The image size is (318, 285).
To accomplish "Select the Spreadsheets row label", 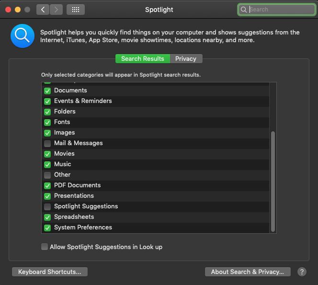I will click(x=74, y=217).
